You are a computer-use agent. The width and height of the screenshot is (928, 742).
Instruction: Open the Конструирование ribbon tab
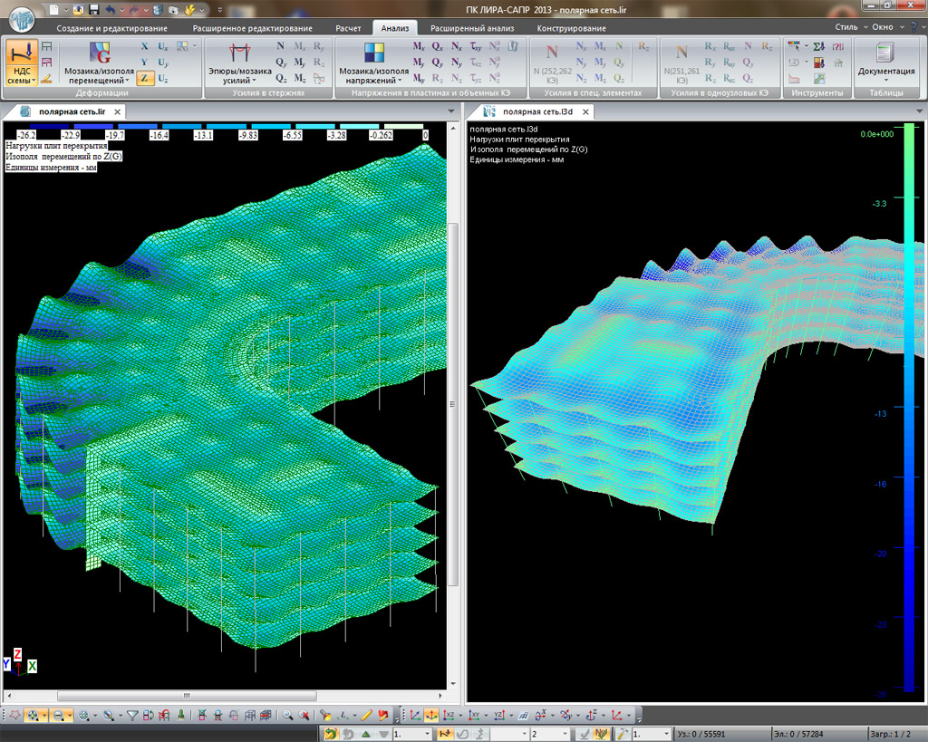point(571,28)
